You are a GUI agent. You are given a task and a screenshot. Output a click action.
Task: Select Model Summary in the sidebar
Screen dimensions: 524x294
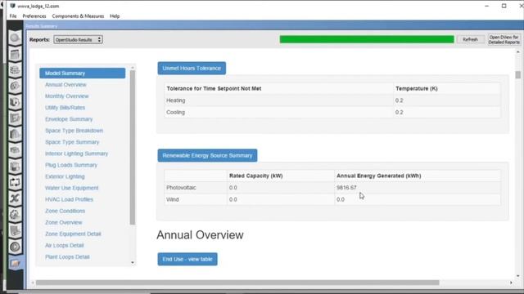click(82, 73)
